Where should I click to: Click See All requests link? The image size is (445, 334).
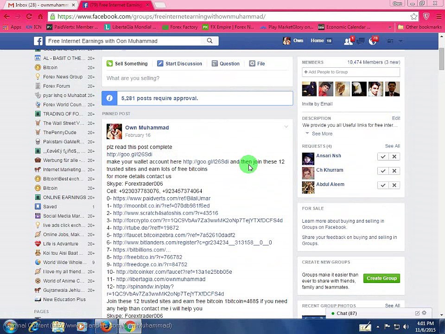(393, 146)
